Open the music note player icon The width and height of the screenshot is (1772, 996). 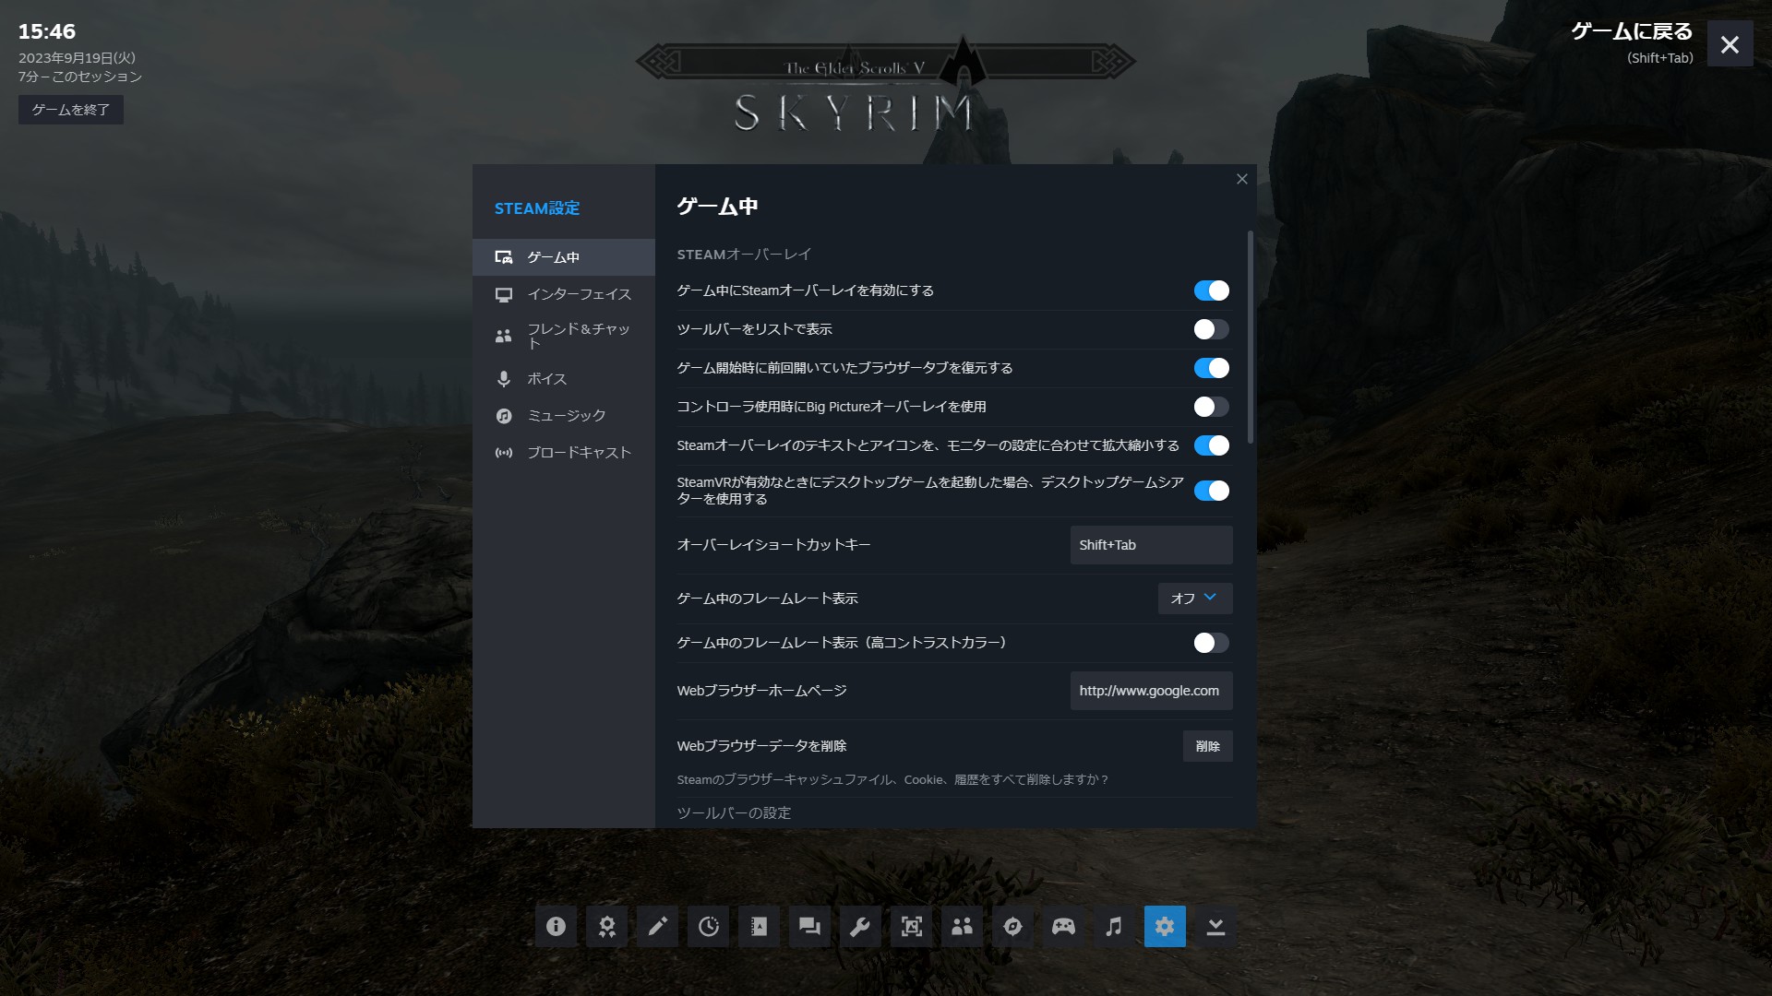pos(1114,926)
